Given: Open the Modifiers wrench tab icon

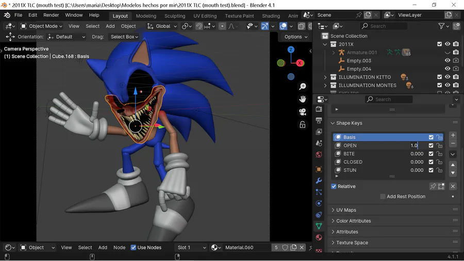Looking at the screenshot, I should (x=319, y=181).
